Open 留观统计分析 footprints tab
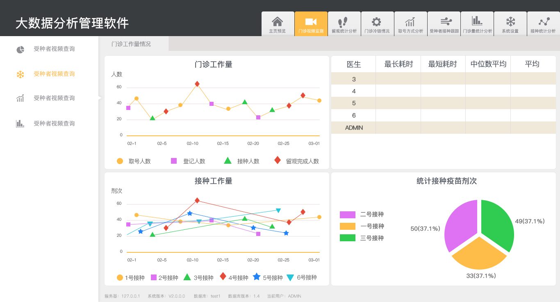Screen dimensions: 560x302 [x=344, y=24]
